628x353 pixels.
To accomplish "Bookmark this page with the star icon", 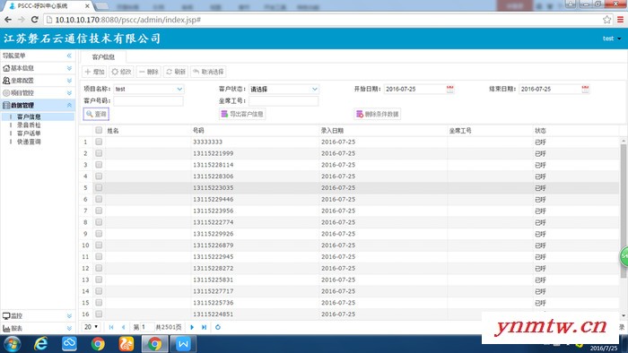I will (x=606, y=19).
